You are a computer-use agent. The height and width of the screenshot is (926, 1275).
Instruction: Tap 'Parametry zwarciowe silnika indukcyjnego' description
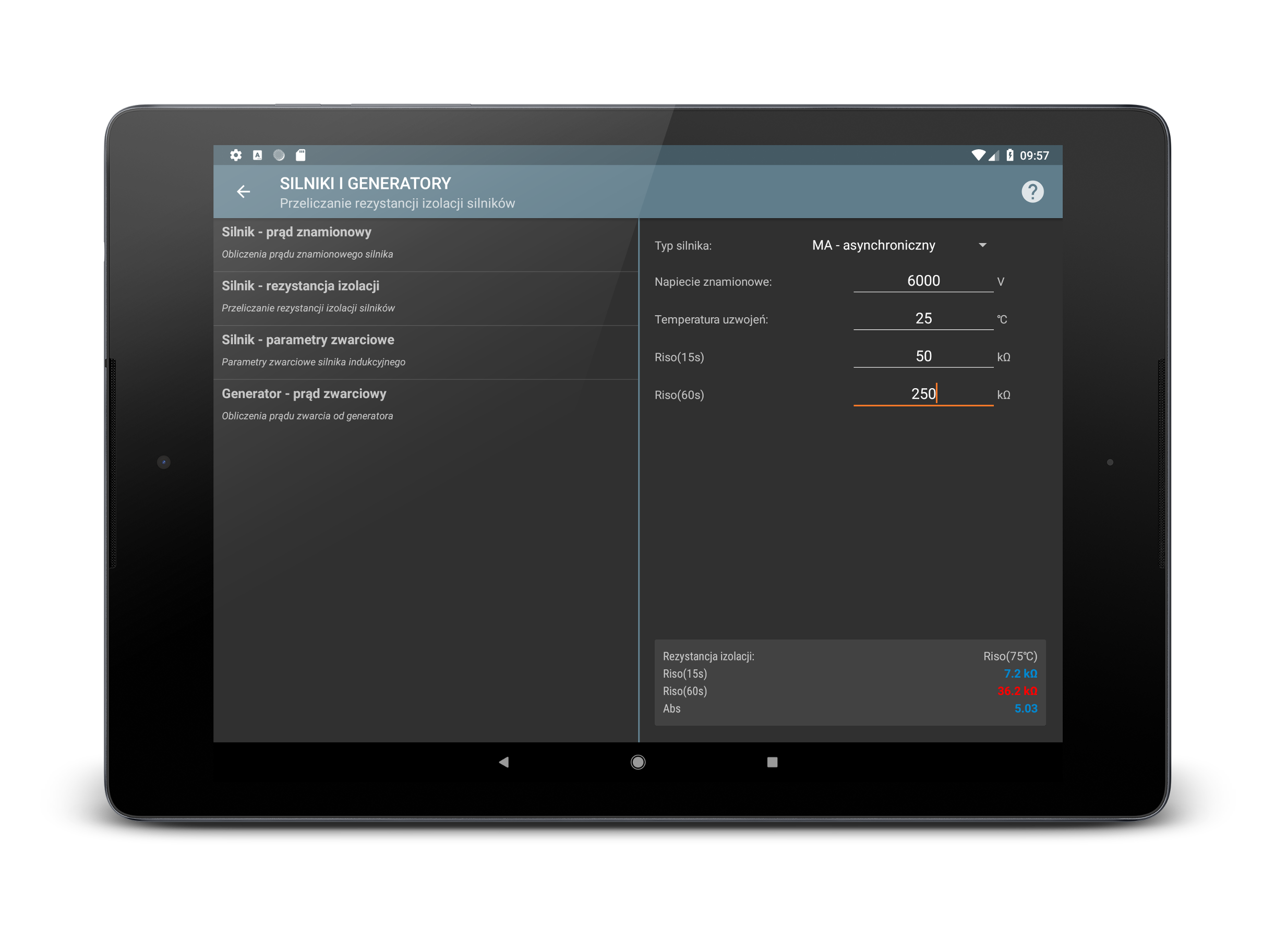[313, 362]
